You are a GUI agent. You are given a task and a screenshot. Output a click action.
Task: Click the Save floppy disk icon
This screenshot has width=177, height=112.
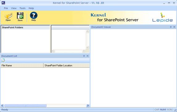pyautogui.click(x=20, y=17)
